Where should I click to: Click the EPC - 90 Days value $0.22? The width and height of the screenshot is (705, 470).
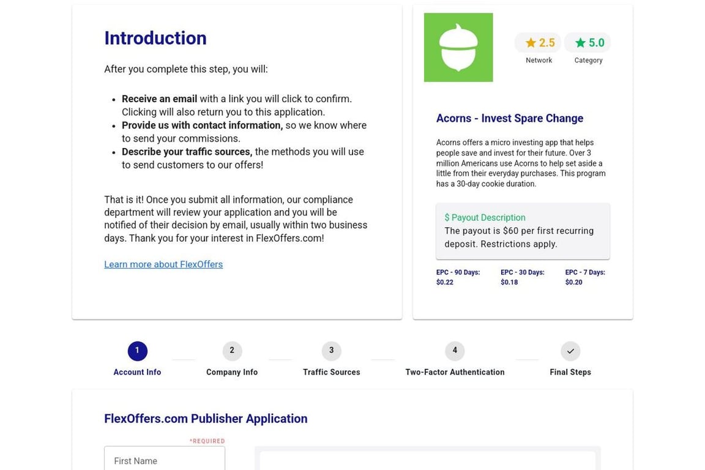(445, 283)
